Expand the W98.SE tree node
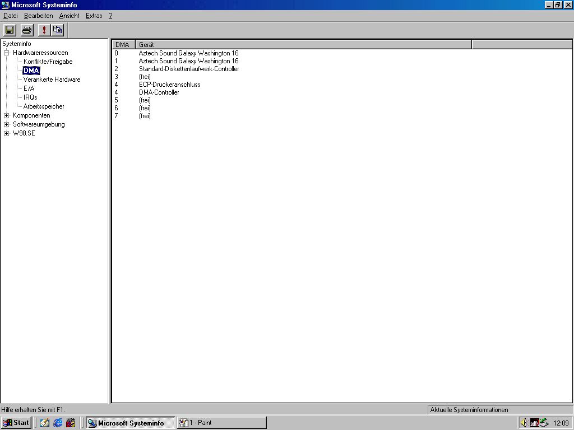The image size is (574, 430). click(x=6, y=133)
